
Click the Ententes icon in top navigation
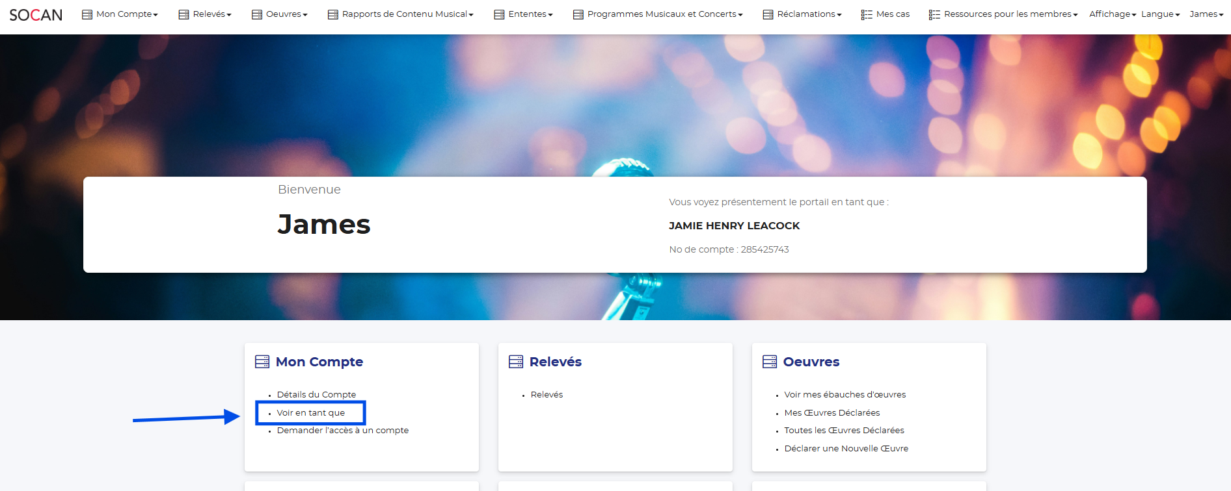(499, 14)
